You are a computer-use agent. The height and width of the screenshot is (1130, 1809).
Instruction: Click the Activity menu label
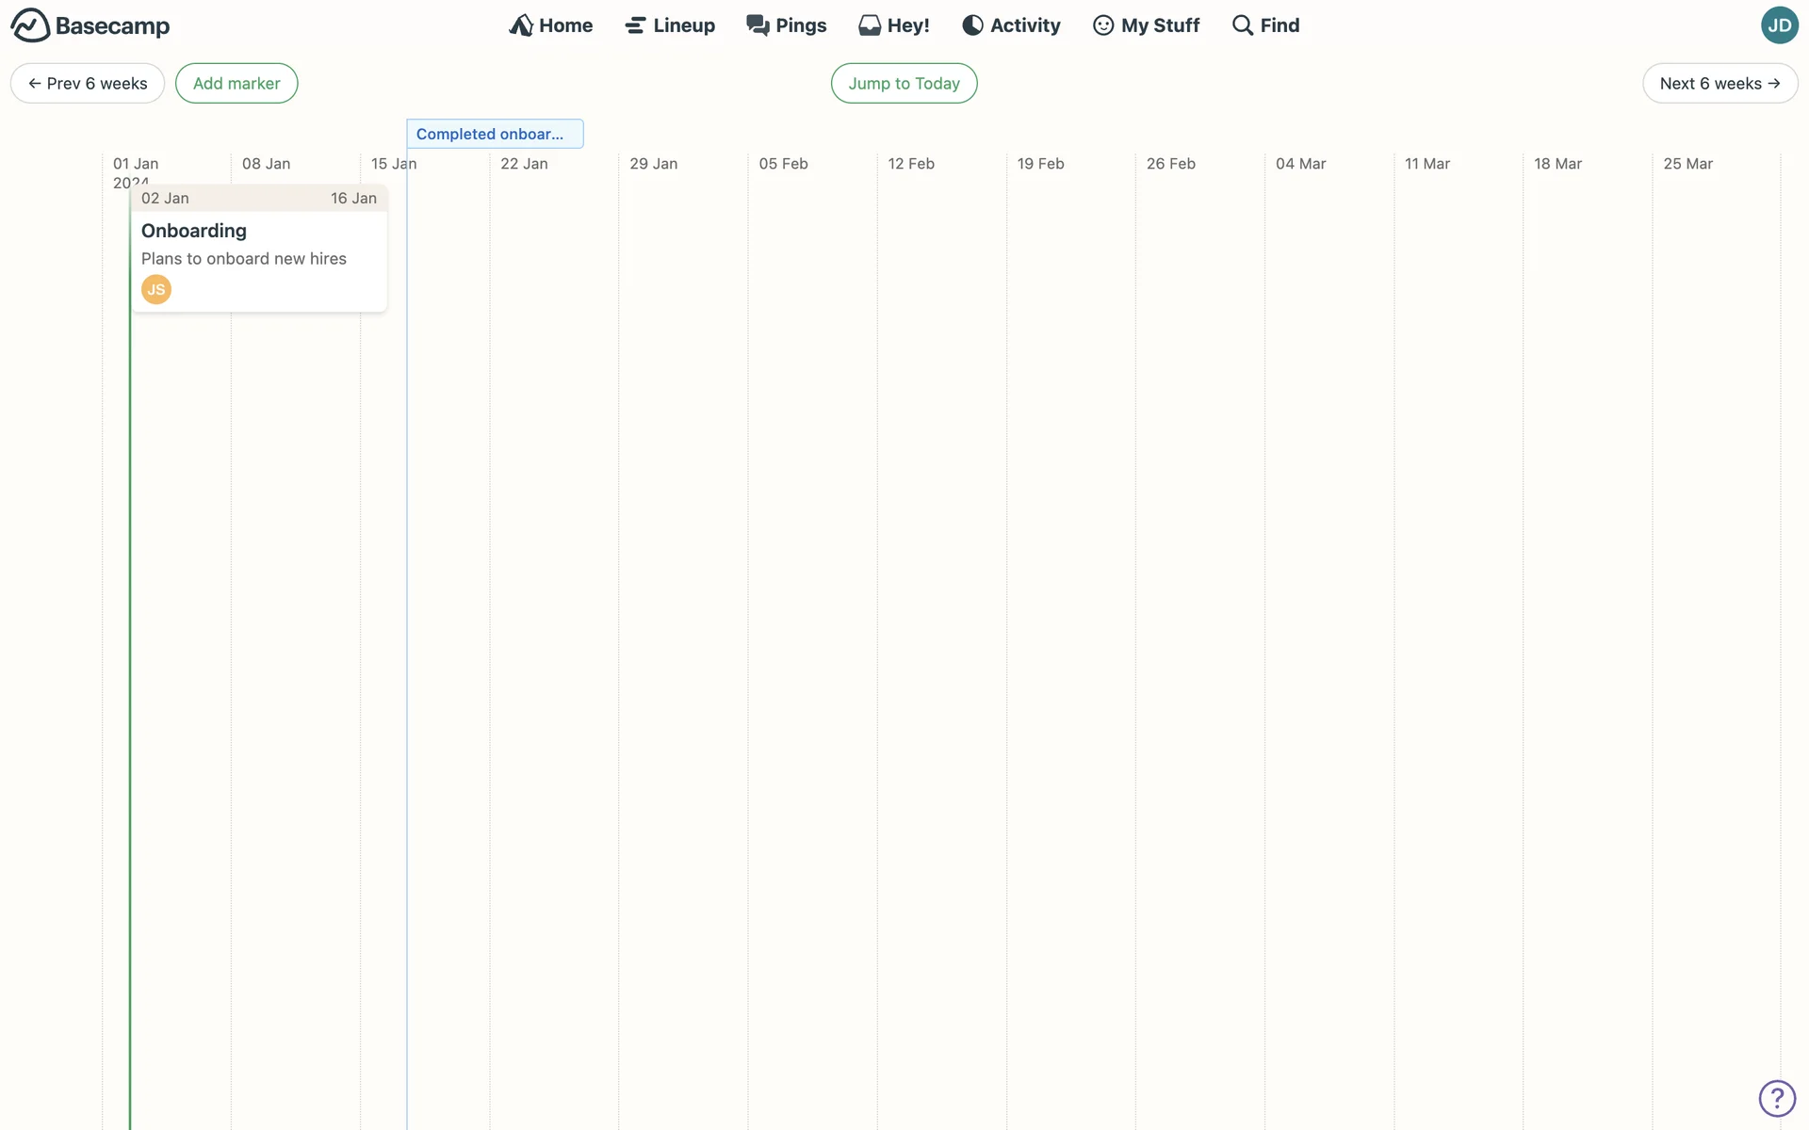1025,25
